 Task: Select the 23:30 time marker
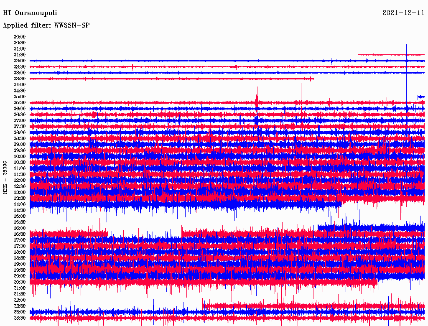[x=20, y=318]
